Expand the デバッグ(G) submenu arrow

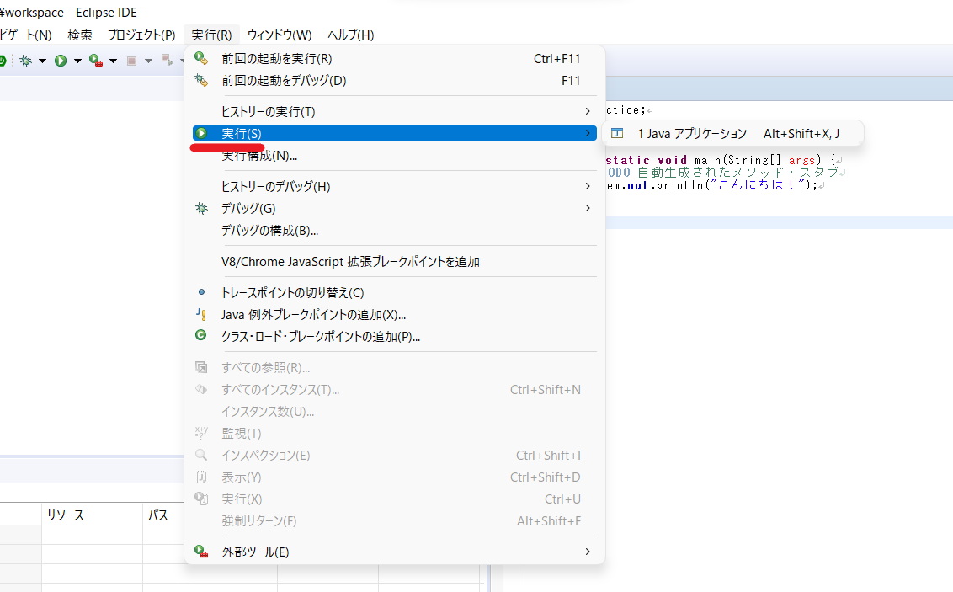[587, 208]
